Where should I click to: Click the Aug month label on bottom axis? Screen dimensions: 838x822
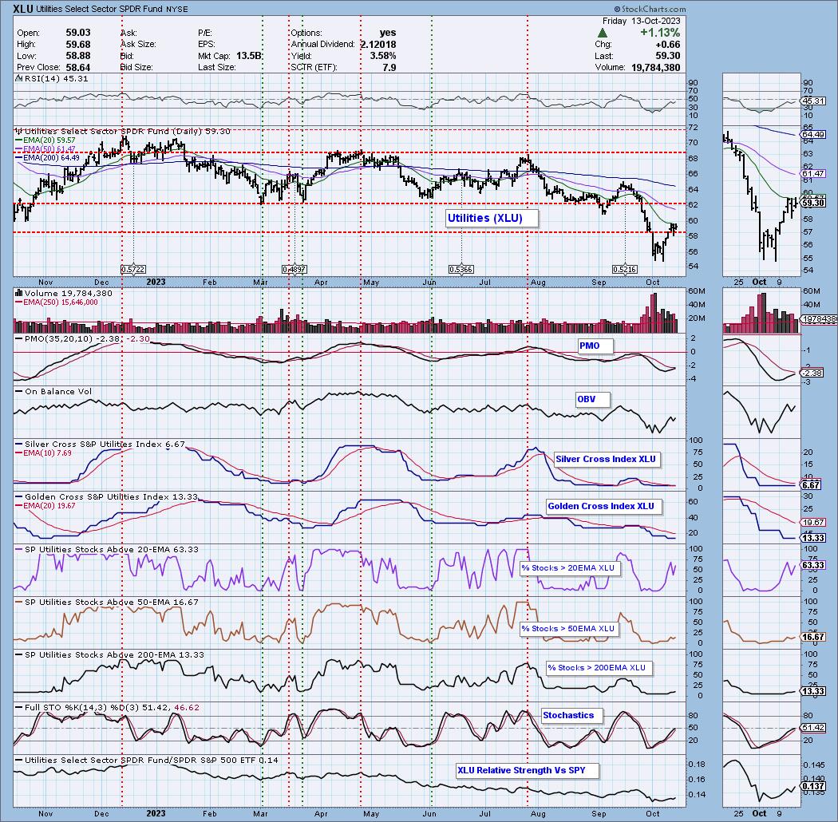pyautogui.click(x=538, y=813)
